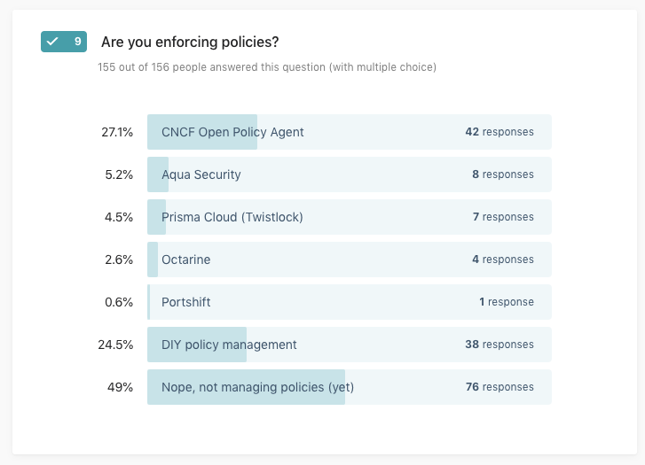Screen dimensions: 645x465
Task: Click the 27.1% percentage label
Action: pos(117,132)
